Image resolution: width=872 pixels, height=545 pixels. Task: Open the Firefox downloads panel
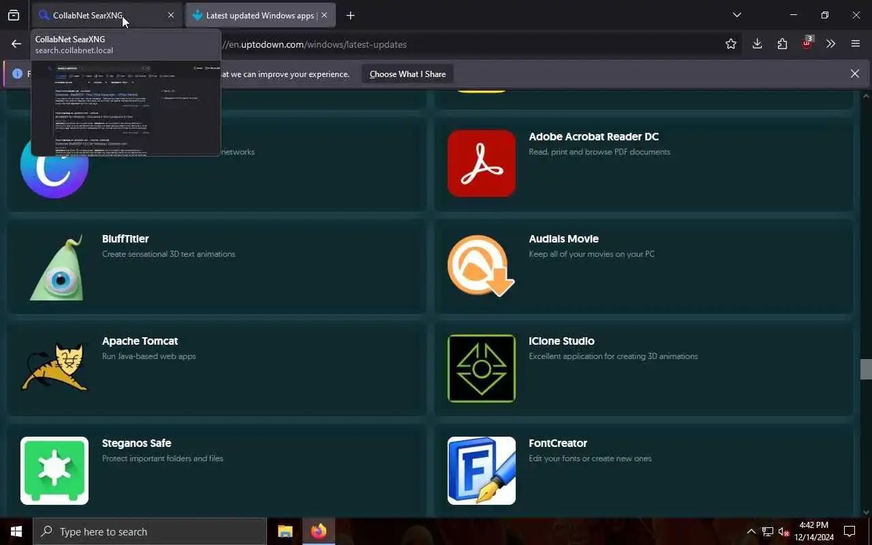pos(757,44)
